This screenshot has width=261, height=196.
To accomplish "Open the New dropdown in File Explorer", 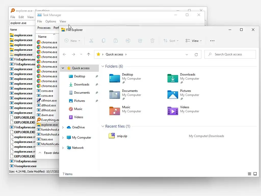I will tap(72, 41).
